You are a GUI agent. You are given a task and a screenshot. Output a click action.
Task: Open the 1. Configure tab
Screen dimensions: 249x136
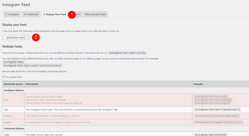pyautogui.click(x=12, y=14)
